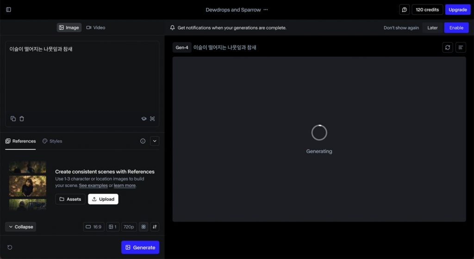Click the refresh icon above the preview

click(x=448, y=47)
